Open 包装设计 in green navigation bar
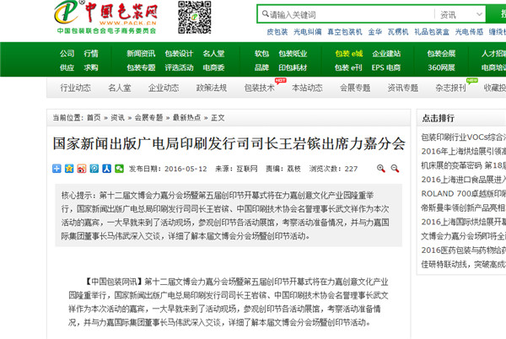The height and width of the screenshot is (339, 506). (x=179, y=53)
